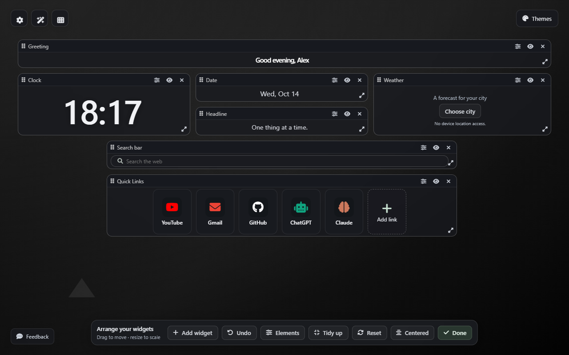This screenshot has height=355, width=569.
Task: Toggle Greeting widget visibility eye
Action: coord(530,46)
